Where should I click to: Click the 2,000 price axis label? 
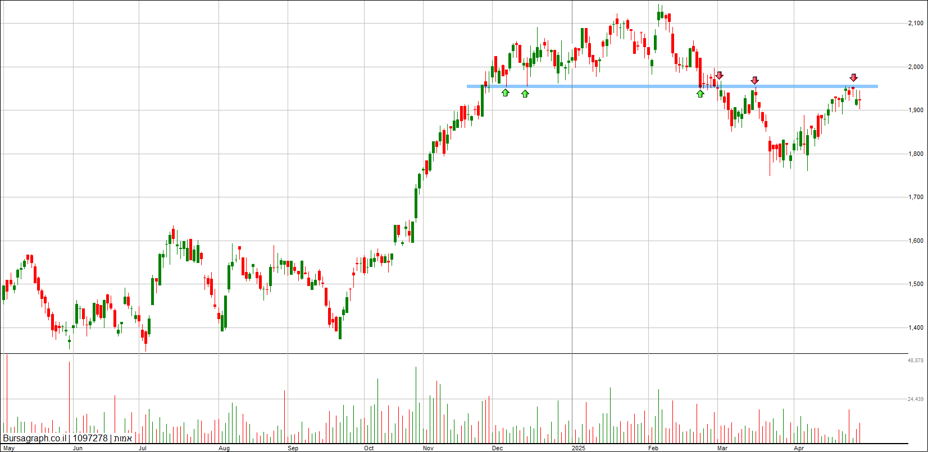(x=916, y=67)
